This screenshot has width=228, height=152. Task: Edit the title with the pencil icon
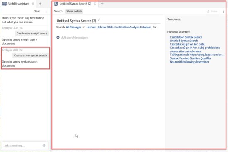pyautogui.click(x=99, y=20)
